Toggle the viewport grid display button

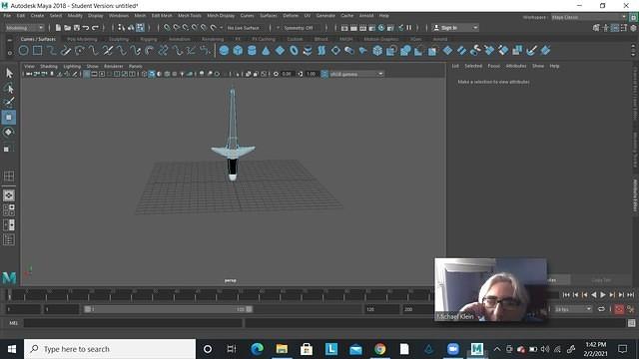pos(87,74)
